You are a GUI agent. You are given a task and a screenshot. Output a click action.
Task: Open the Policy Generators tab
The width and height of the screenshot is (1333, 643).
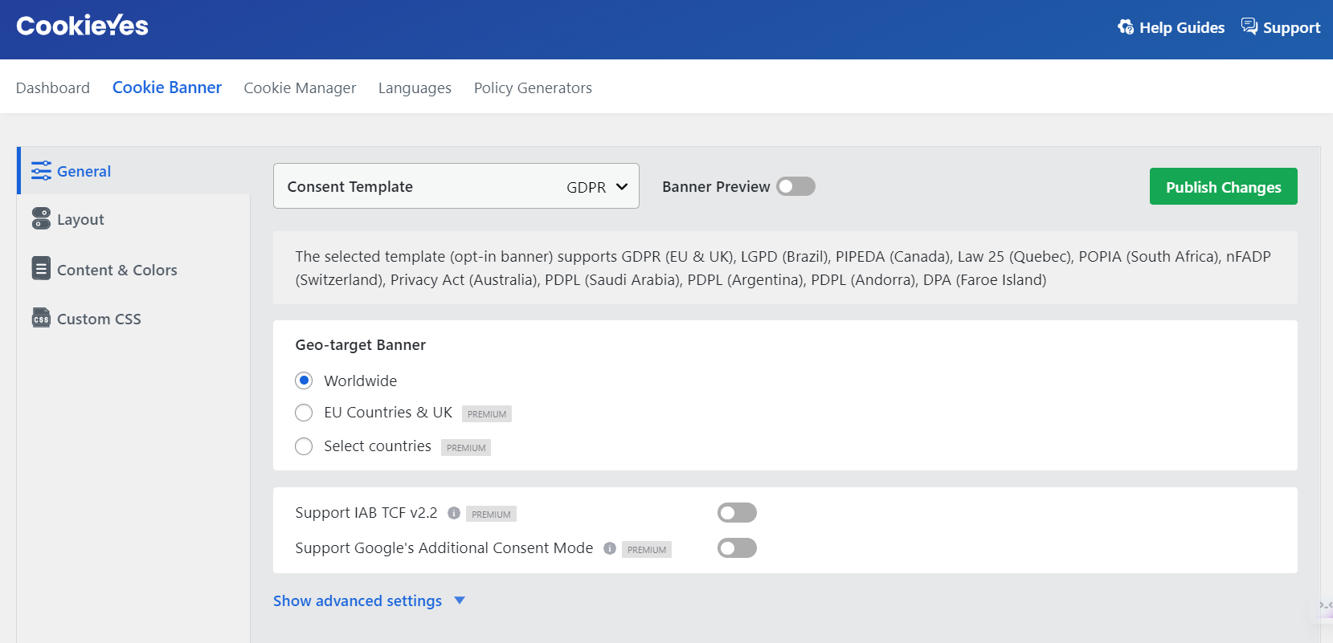pos(533,87)
